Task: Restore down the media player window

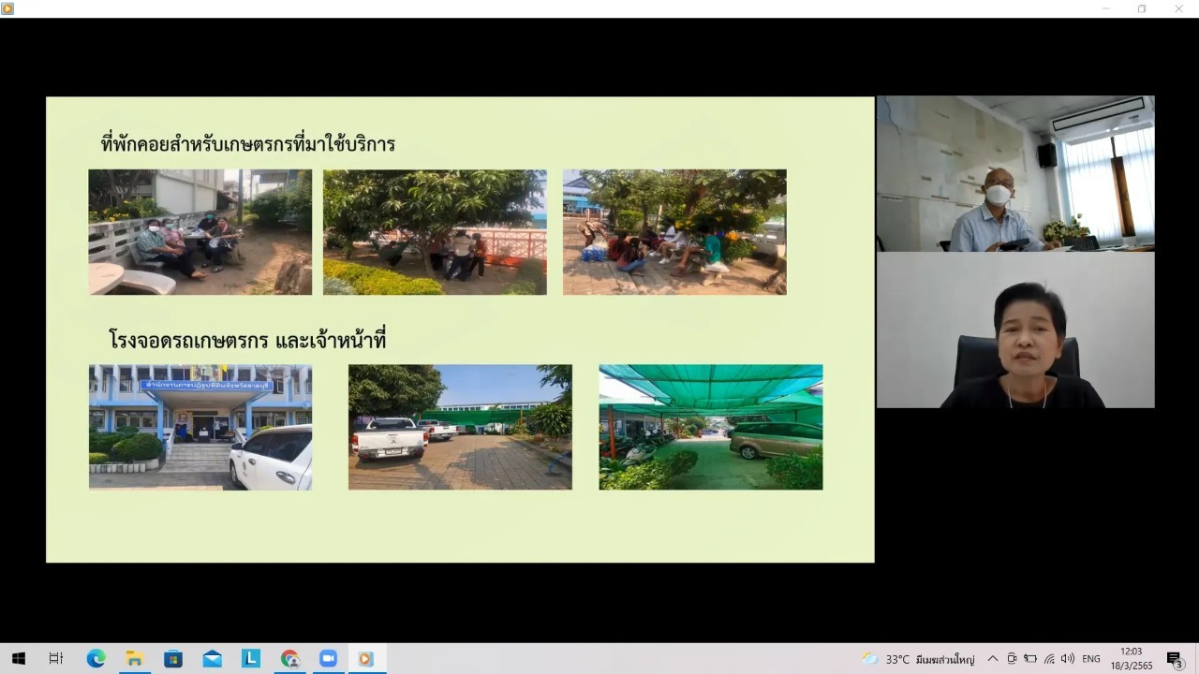Action: coord(1142,8)
